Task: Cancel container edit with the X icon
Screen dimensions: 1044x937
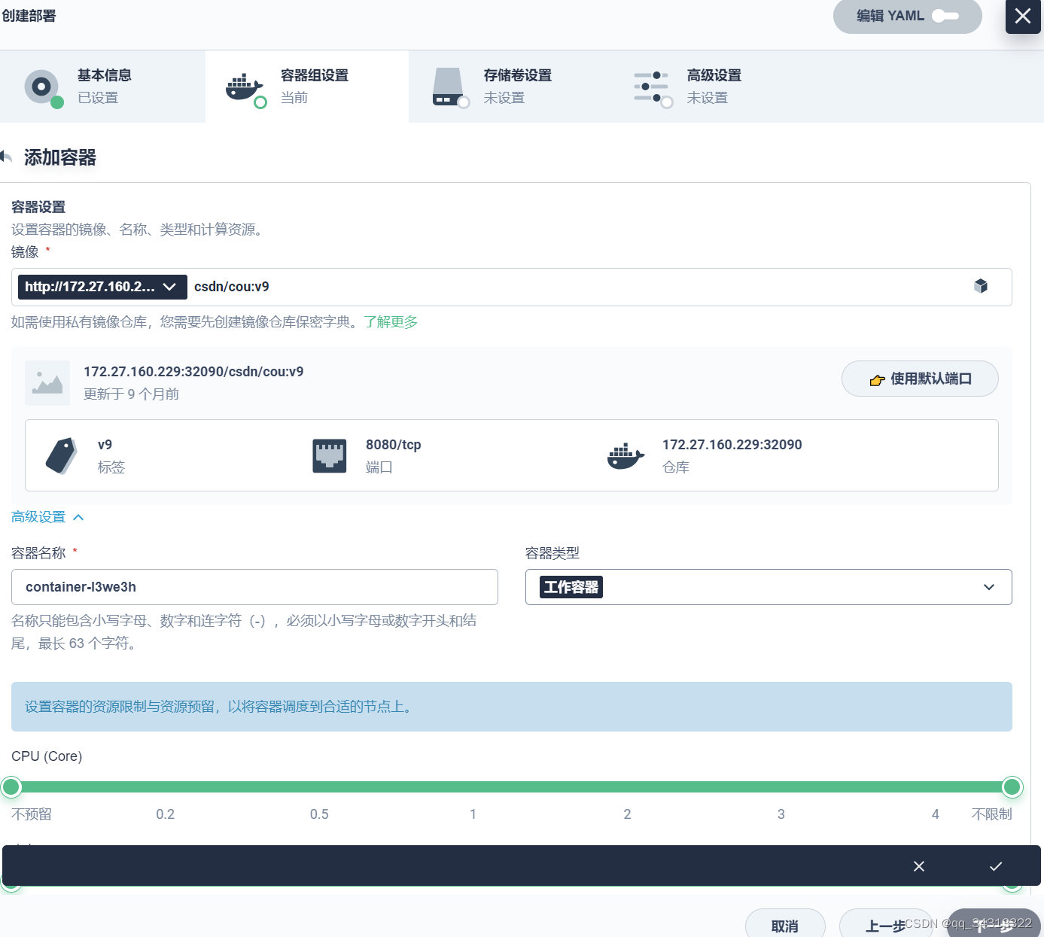Action: (919, 866)
